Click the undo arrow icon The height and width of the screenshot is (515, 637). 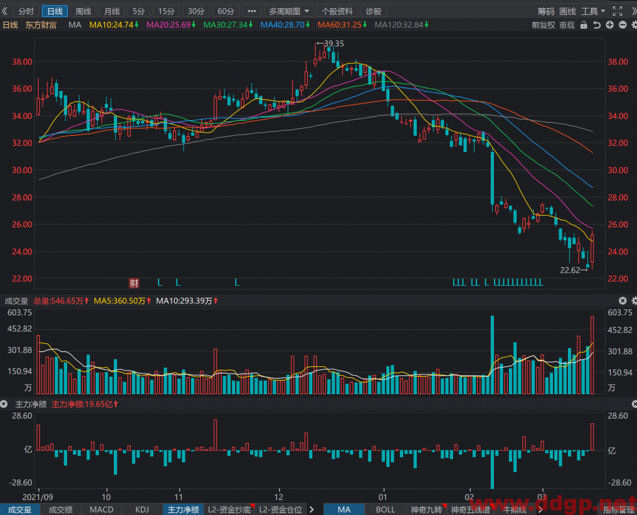tap(597, 25)
